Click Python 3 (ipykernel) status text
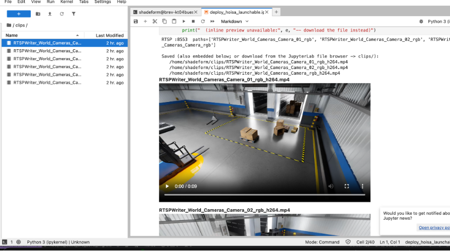 [x=58, y=242]
